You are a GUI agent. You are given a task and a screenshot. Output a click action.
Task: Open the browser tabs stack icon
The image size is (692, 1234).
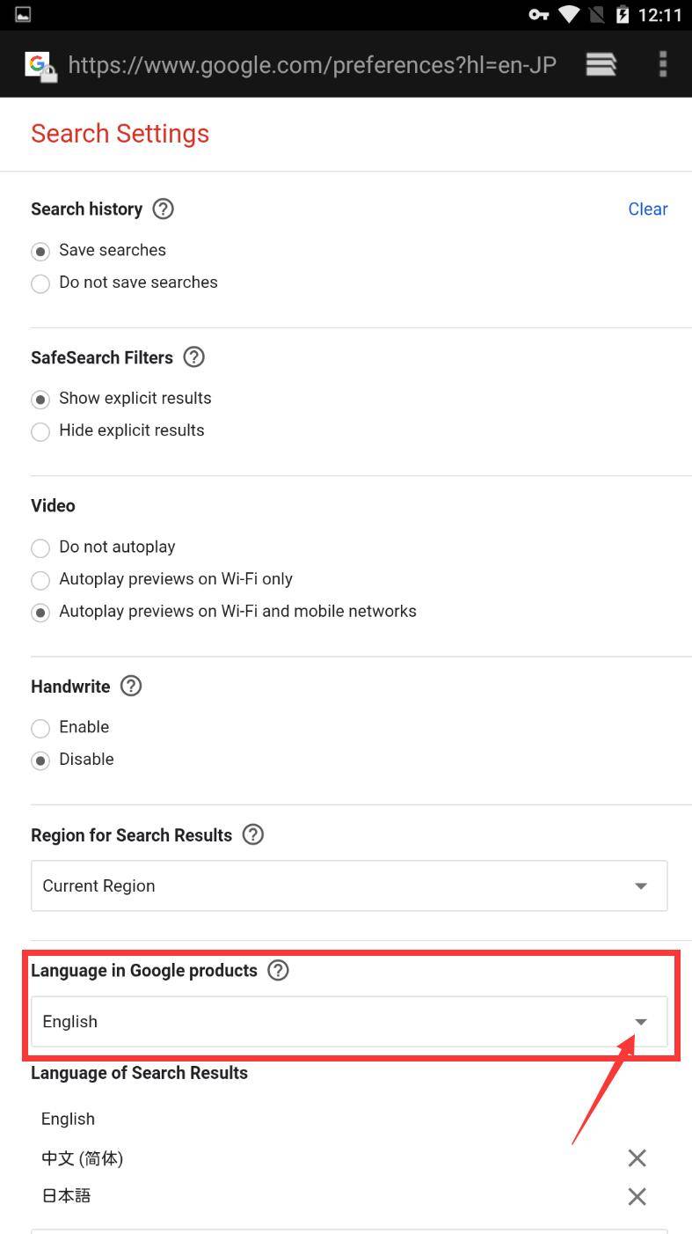tap(601, 64)
